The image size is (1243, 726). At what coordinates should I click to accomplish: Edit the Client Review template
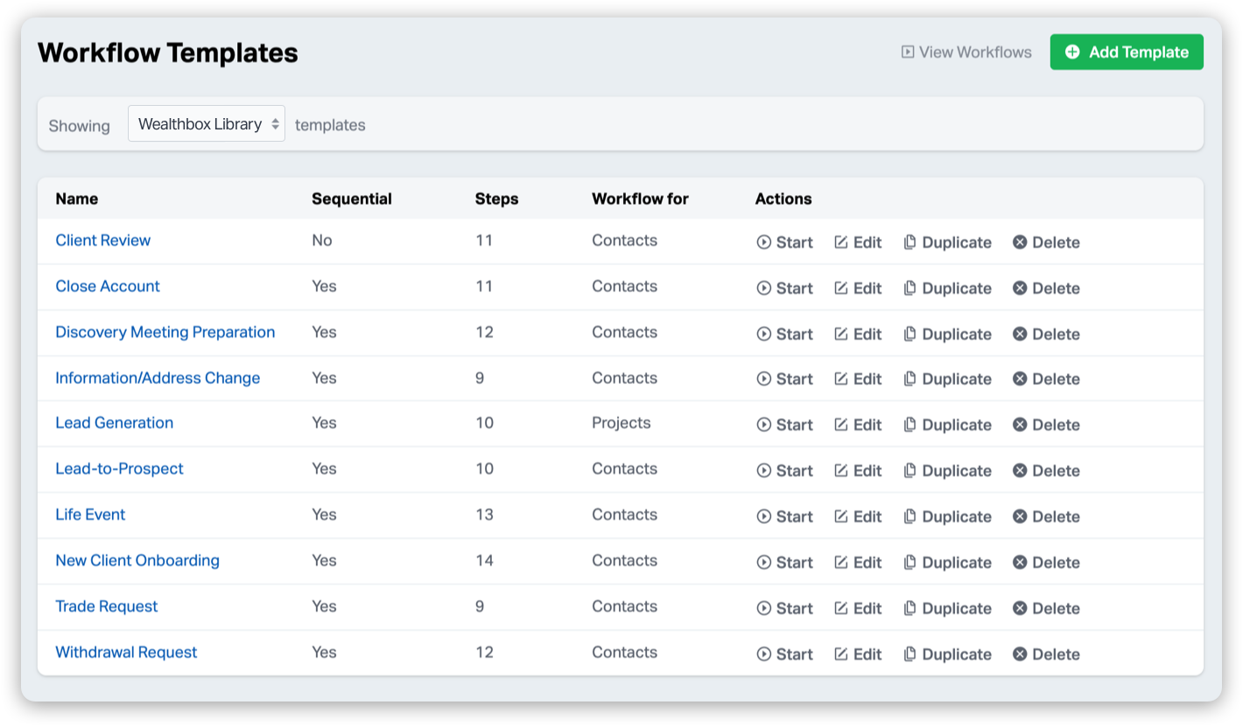point(858,242)
